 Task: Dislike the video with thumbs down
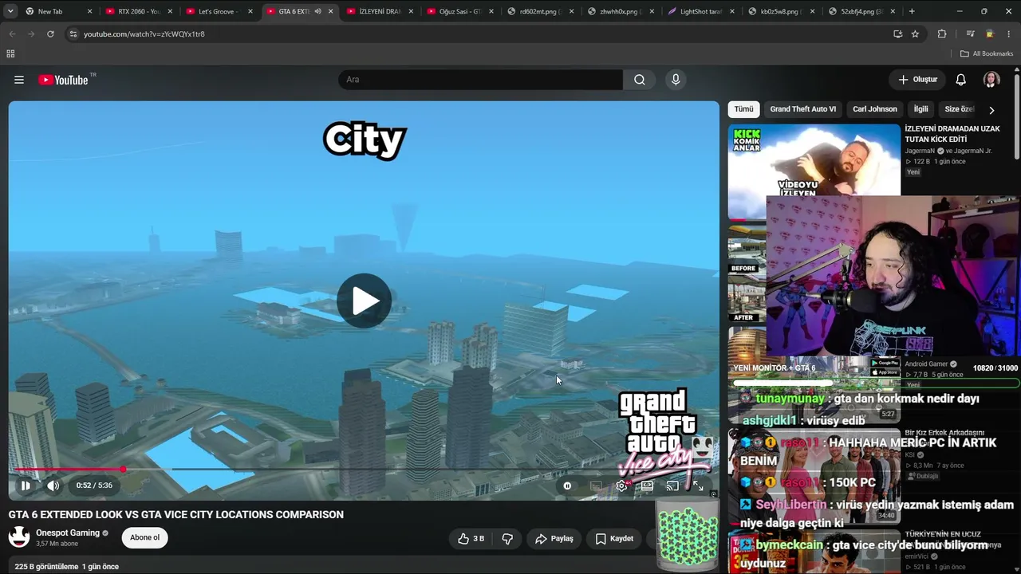[507, 539]
